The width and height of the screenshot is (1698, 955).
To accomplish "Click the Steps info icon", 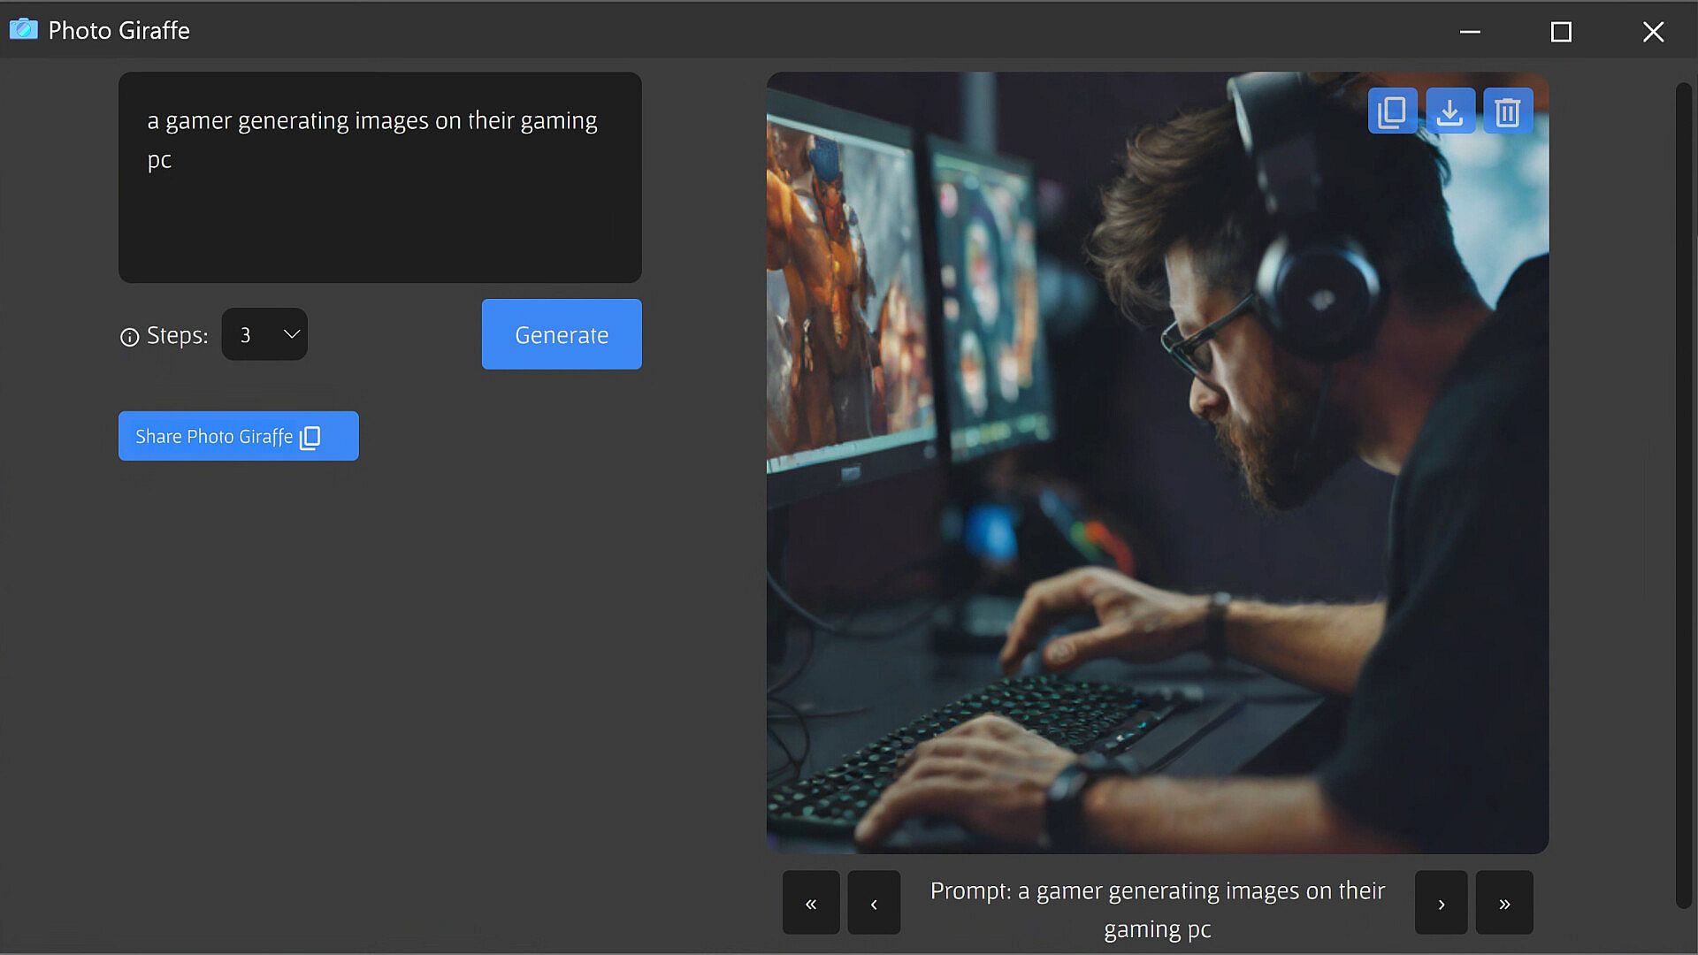I will pos(129,337).
